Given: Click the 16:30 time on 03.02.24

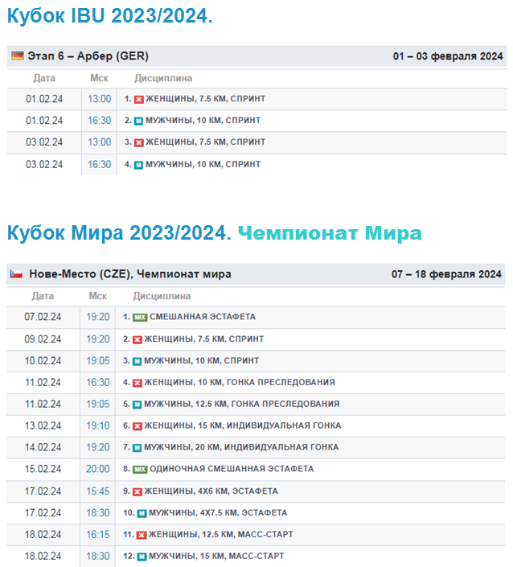Looking at the screenshot, I should (x=100, y=165).
